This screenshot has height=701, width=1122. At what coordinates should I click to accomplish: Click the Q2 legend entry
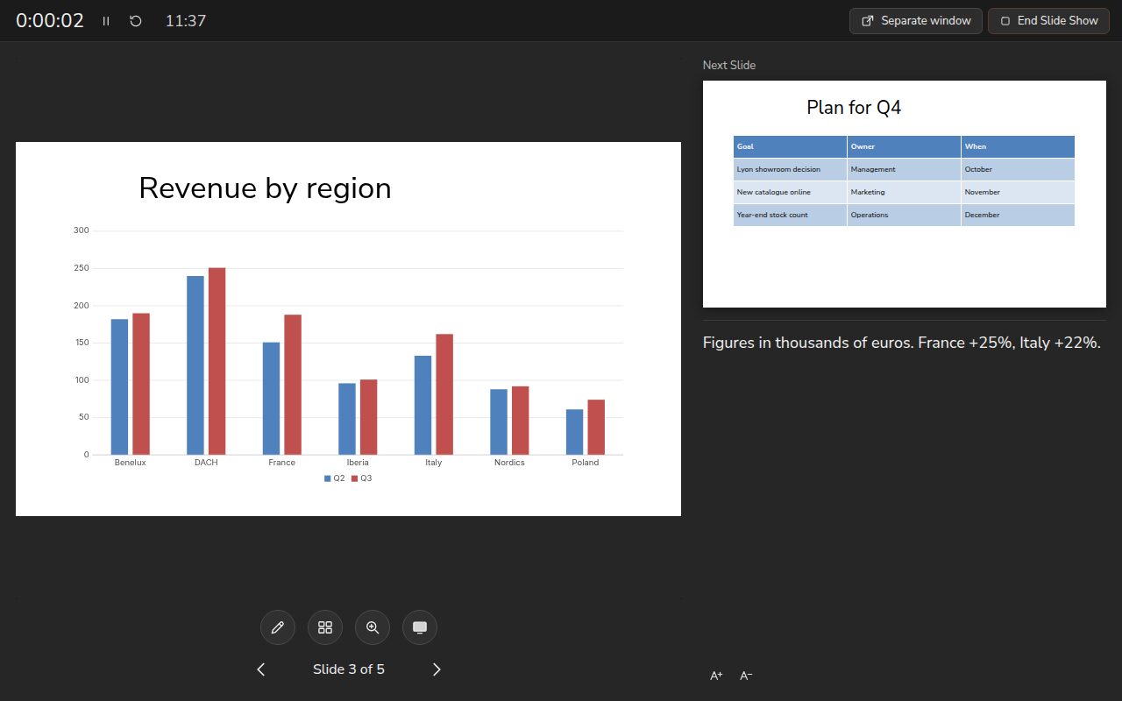point(335,478)
